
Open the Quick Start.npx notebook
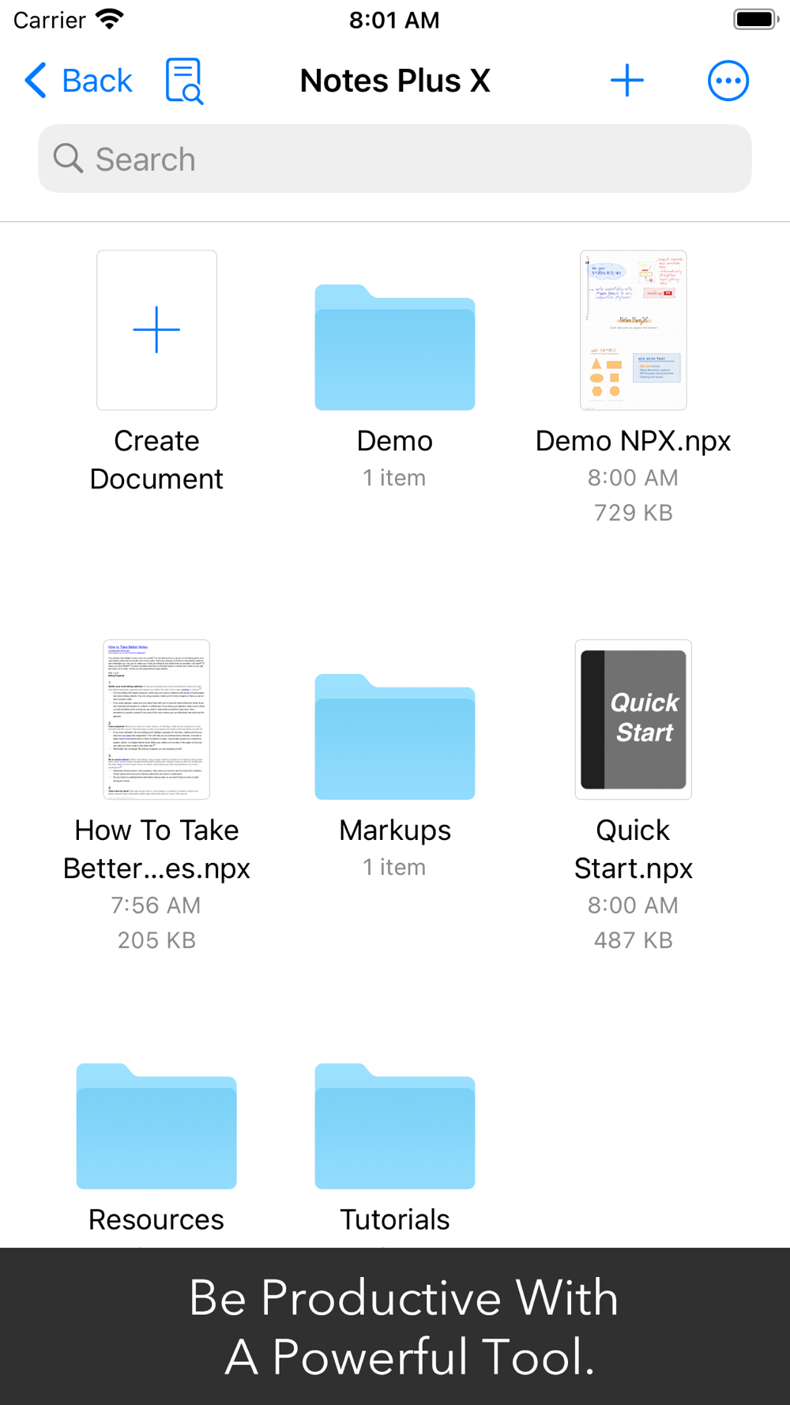(634, 720)
